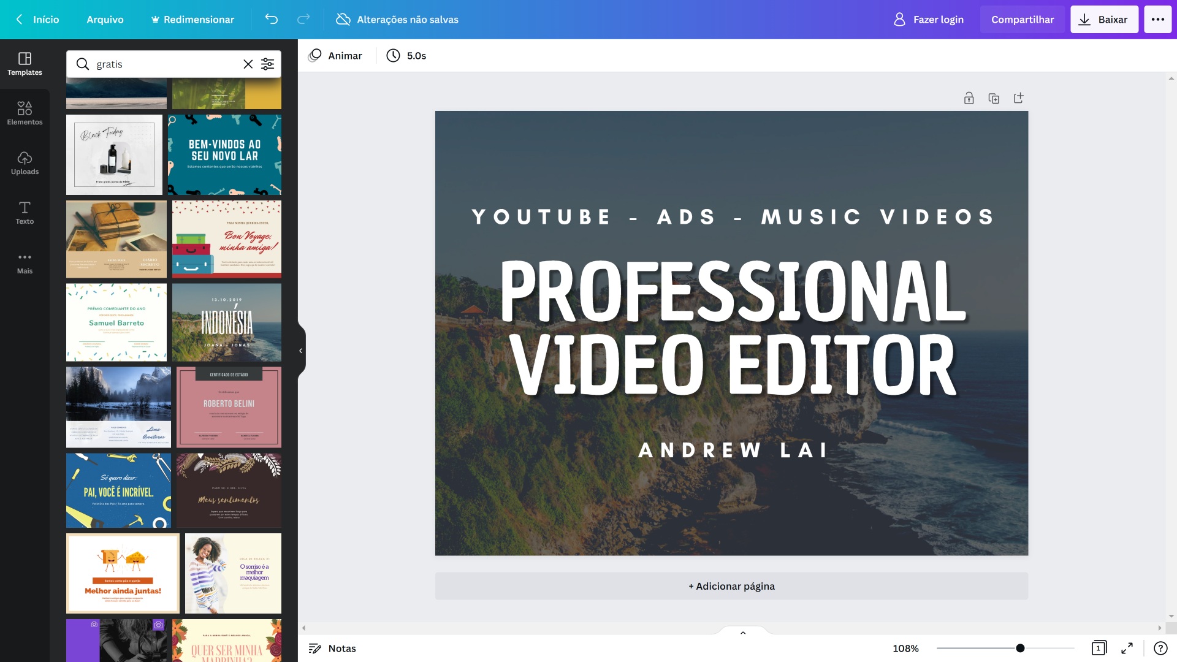
Task: Duplicate the page using copy icon
Action: coord(994,98)
